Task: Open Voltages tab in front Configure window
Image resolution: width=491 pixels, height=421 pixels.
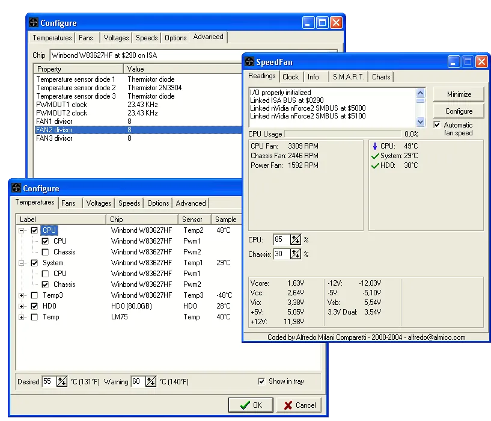Action: pyautogui.click(x=99, y=203)
